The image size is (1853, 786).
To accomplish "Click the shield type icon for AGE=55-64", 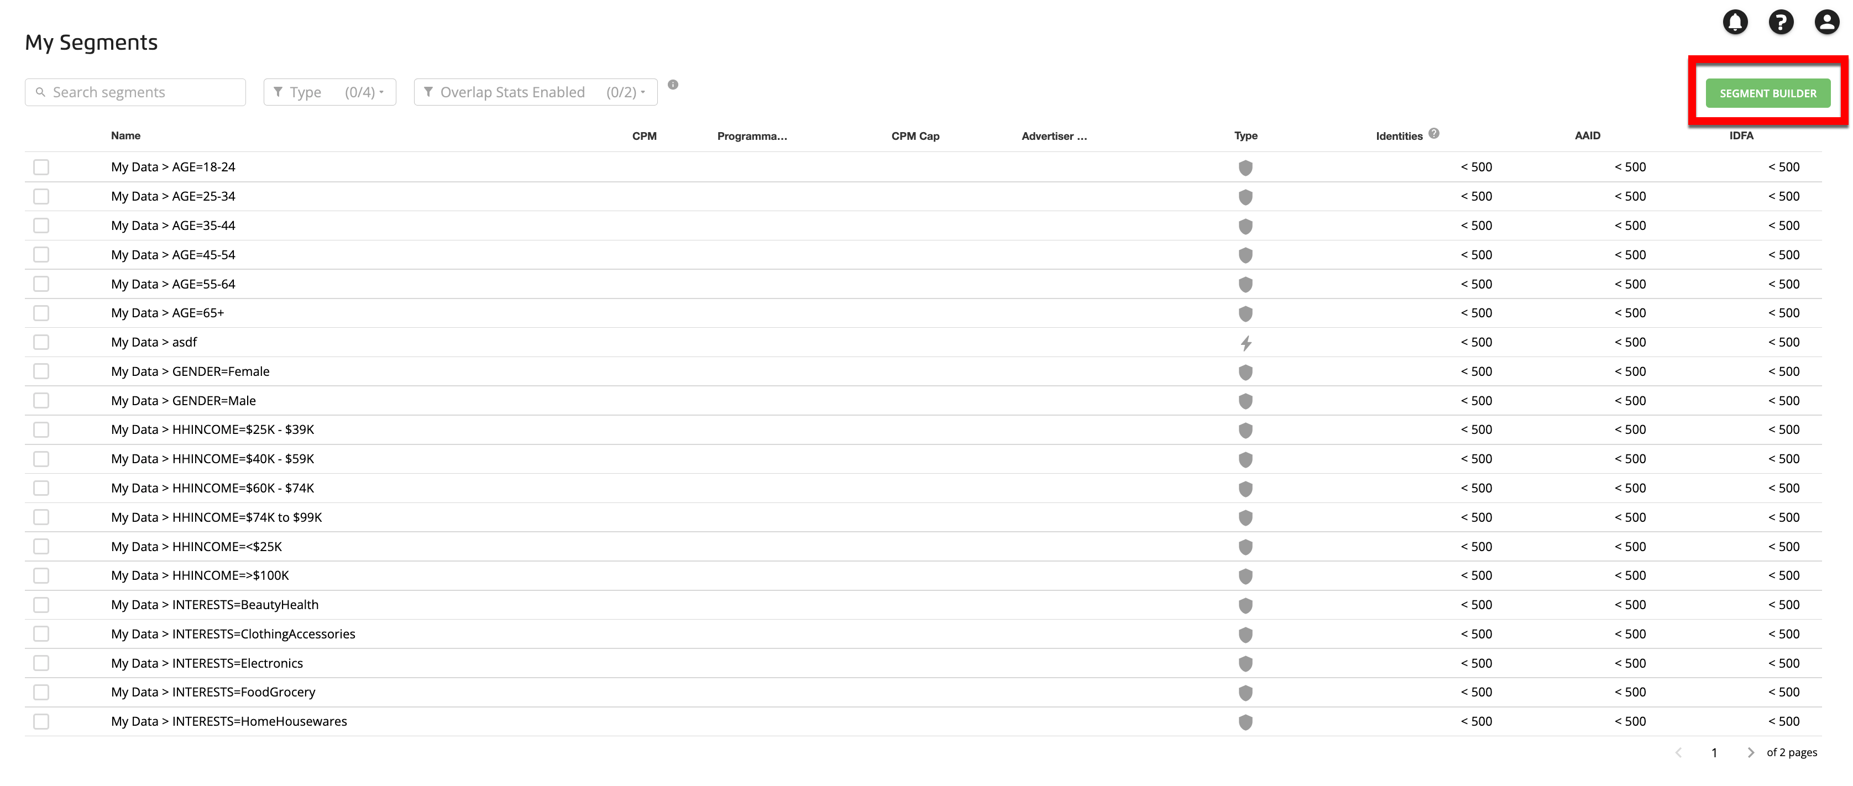I will tap(1246, 285).
